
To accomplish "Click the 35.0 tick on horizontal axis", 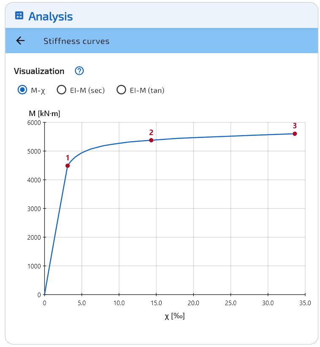I will click(305, 303).
